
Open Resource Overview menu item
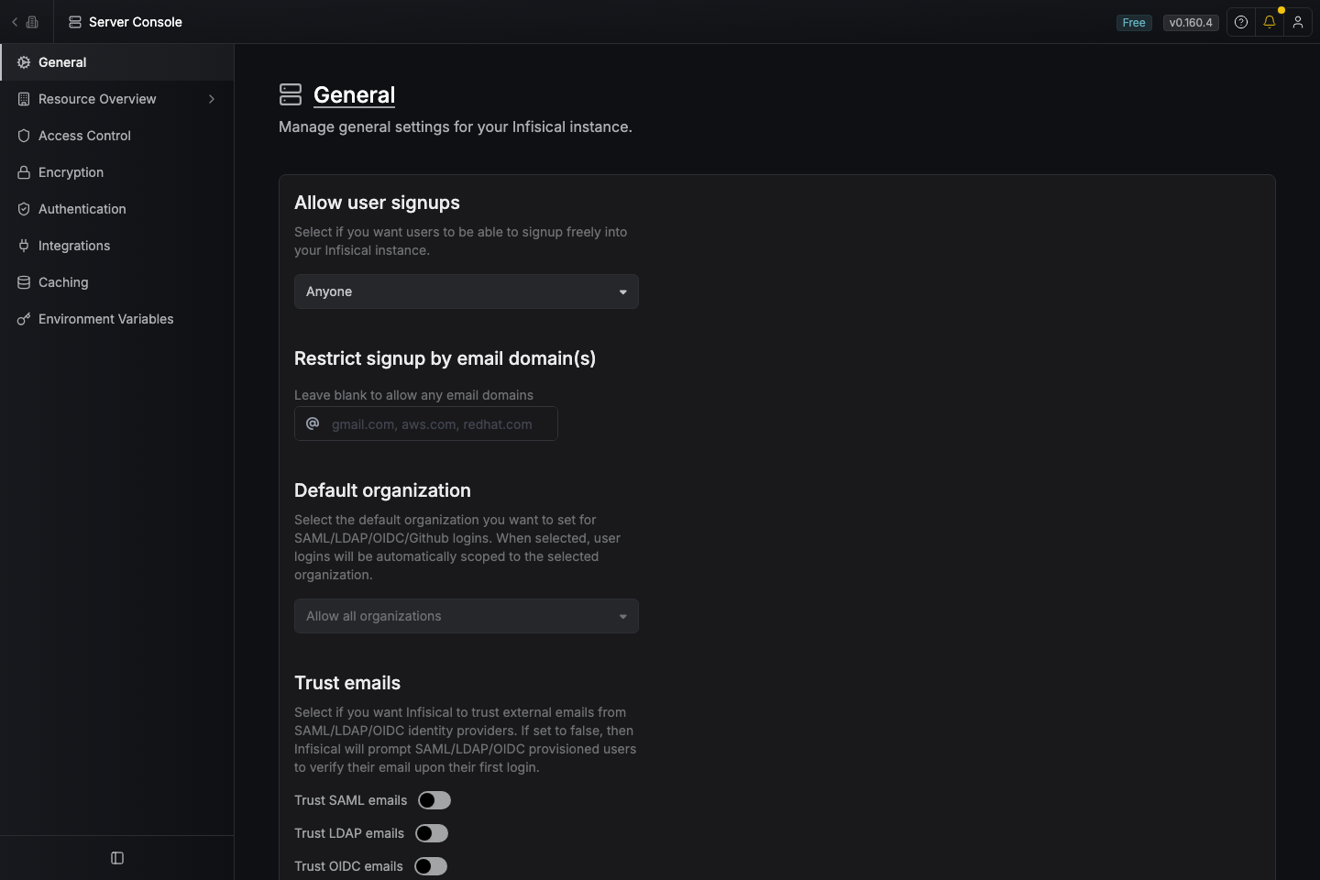(x=117, y=99)
